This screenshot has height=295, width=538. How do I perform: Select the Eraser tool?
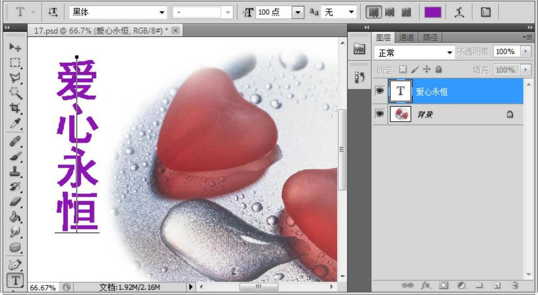coord(15,202)
